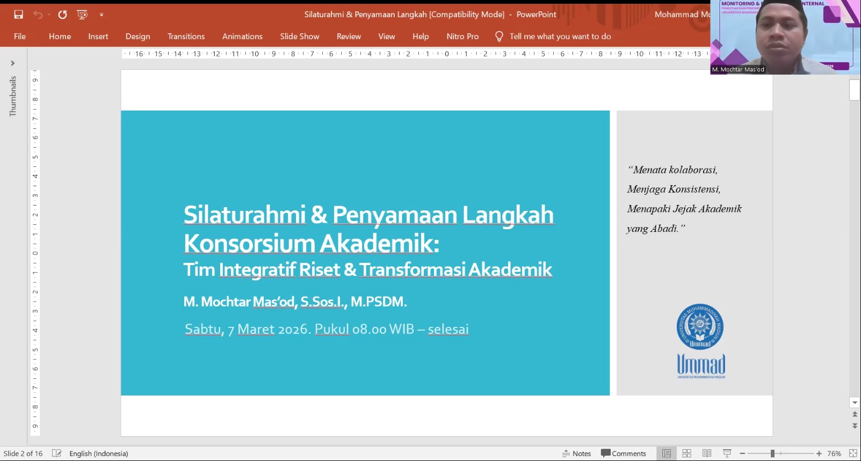Click the 76% zoom level button
This screenshot has height=461, width=861.
click(x=834, y=453)
